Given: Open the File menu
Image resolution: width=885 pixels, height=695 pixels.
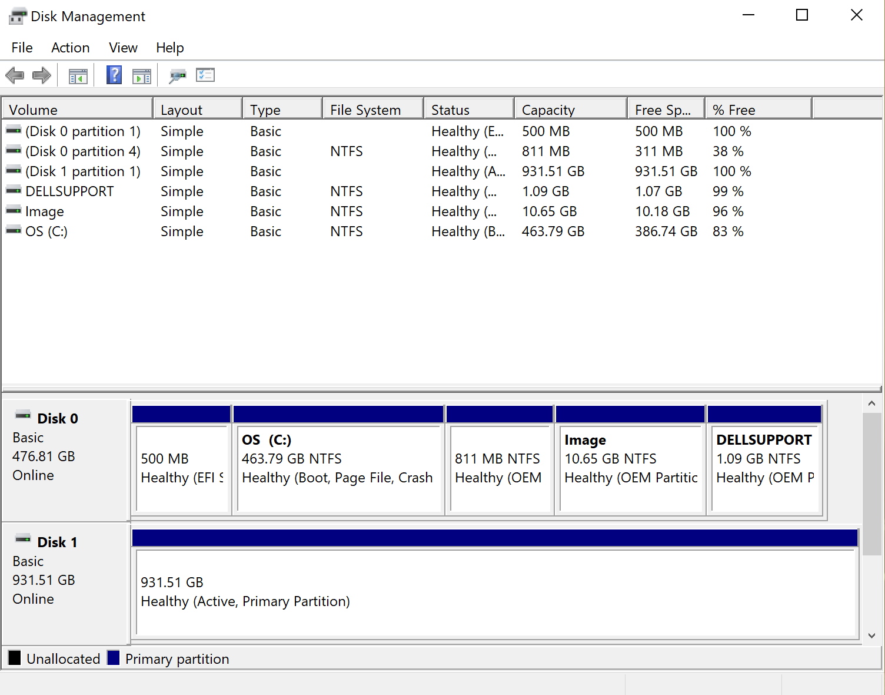Looking at the screenshot, I should (22, 48).
